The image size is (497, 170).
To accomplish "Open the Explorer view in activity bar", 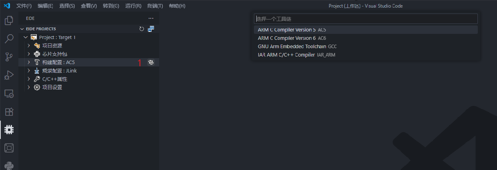I will pyautogui.click(x=9, y=20).
